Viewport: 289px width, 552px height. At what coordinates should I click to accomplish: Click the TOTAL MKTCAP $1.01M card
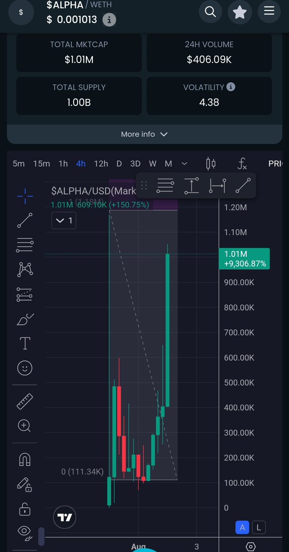pos(79,53)
